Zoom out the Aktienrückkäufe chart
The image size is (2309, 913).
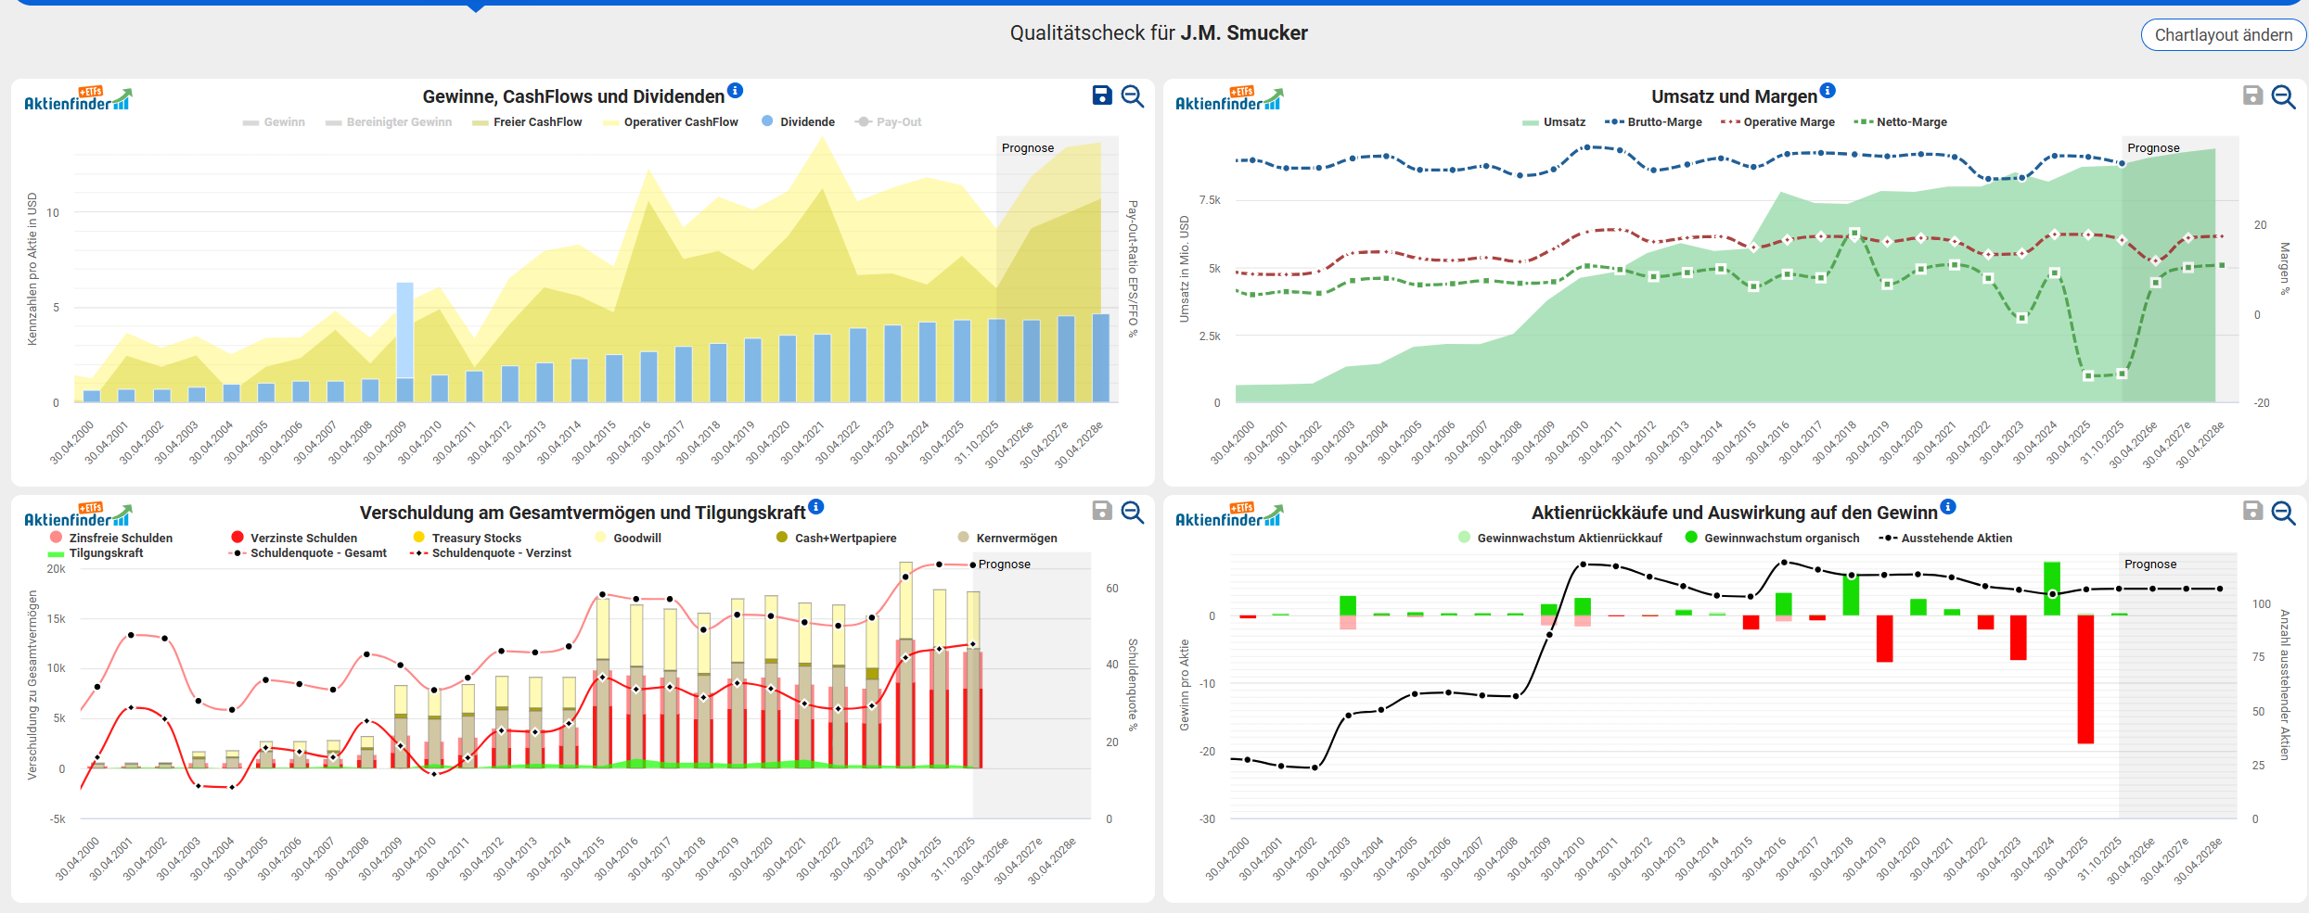click(2283, 513)
